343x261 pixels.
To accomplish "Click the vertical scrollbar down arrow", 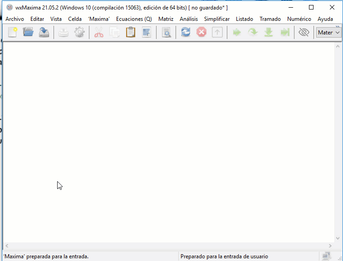I will [338, 238].
